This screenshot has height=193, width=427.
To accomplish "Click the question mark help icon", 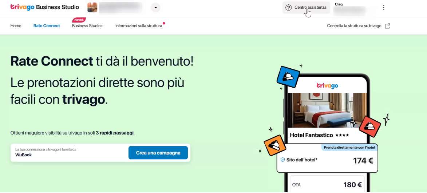I will 288,8.
